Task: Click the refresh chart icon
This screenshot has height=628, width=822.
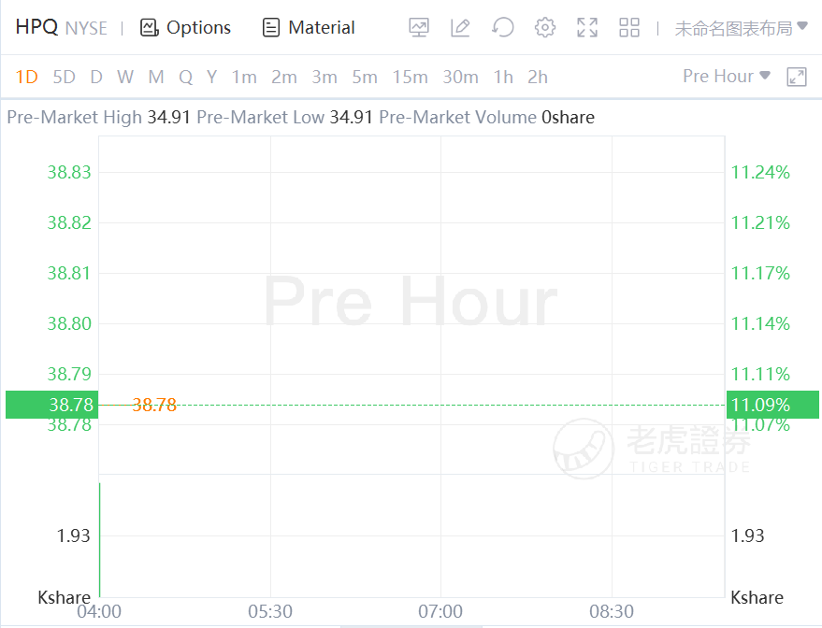Action: point(503,27)
